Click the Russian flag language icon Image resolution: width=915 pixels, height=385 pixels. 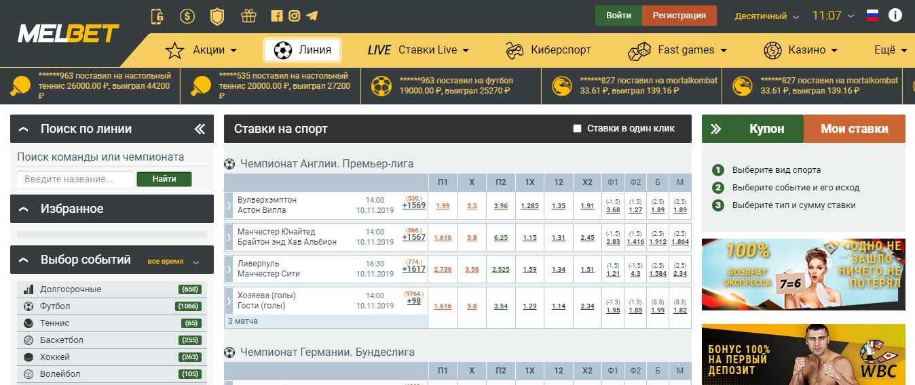coord(872,16)
